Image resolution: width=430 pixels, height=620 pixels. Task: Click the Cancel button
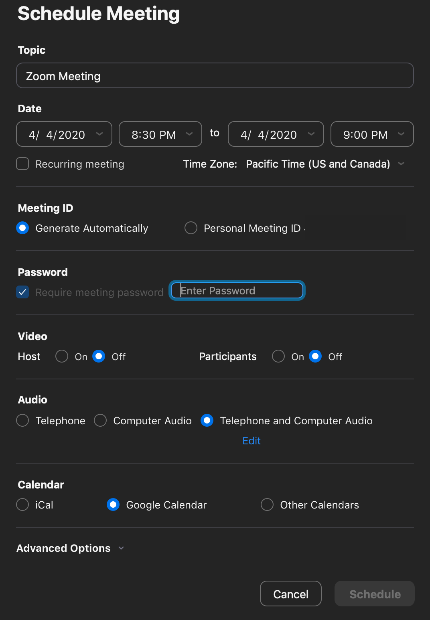(291, 594)
